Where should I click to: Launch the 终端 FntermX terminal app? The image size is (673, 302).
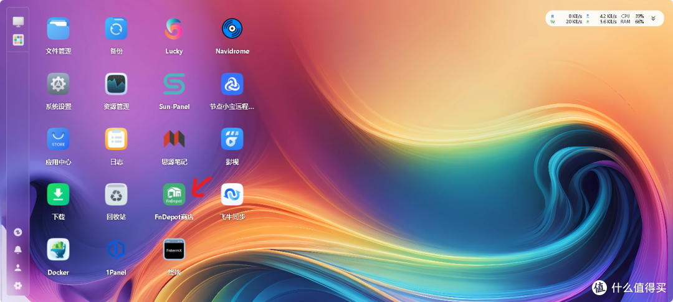click(x=174, y=249)
